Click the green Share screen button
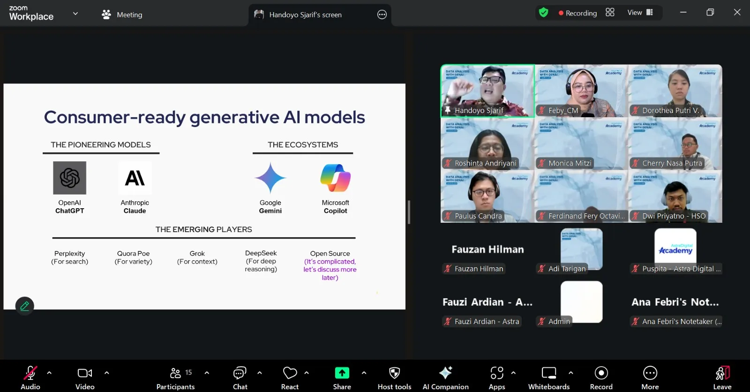Screen dimensions: 750x392 pos(342,373)
